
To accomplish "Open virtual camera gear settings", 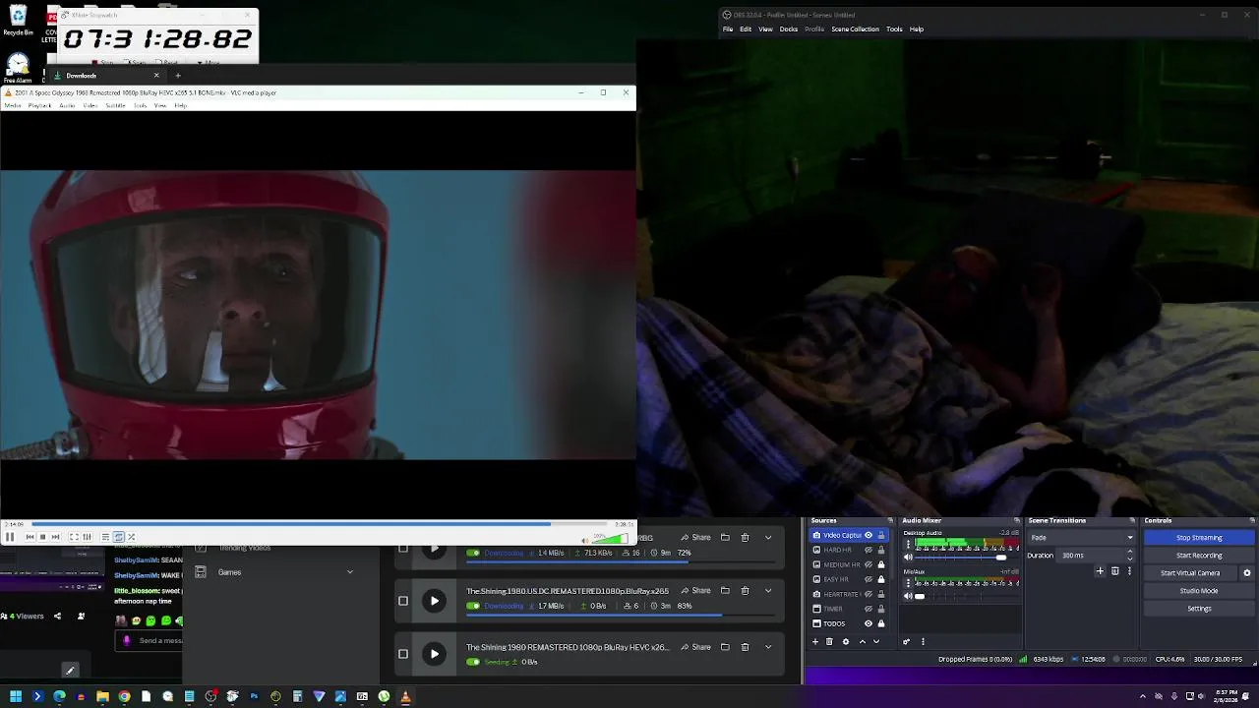I will click(1247, 573).
